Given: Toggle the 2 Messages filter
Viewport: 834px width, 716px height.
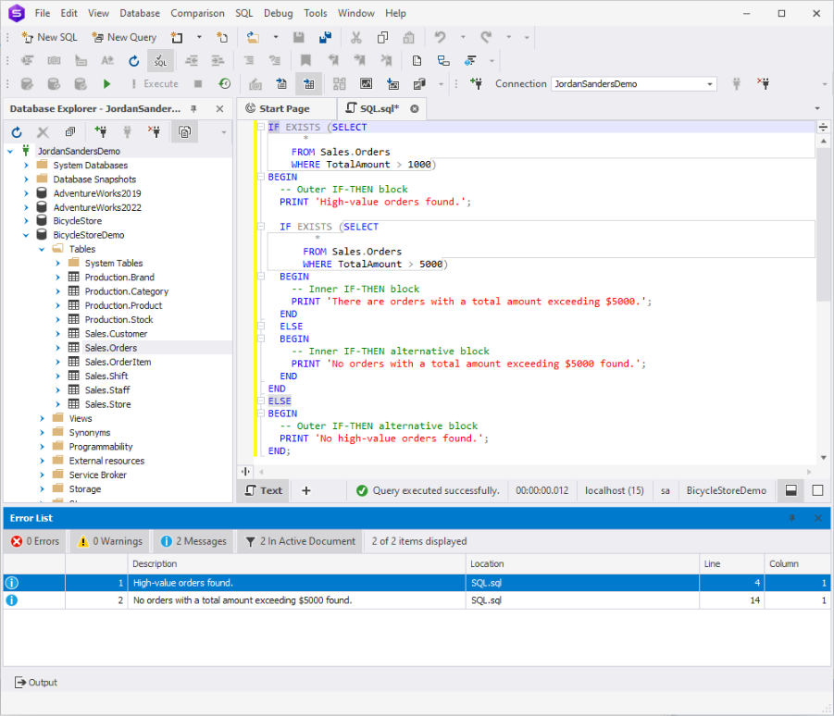Looking at the screenshot, I should (x=193, y=541).
